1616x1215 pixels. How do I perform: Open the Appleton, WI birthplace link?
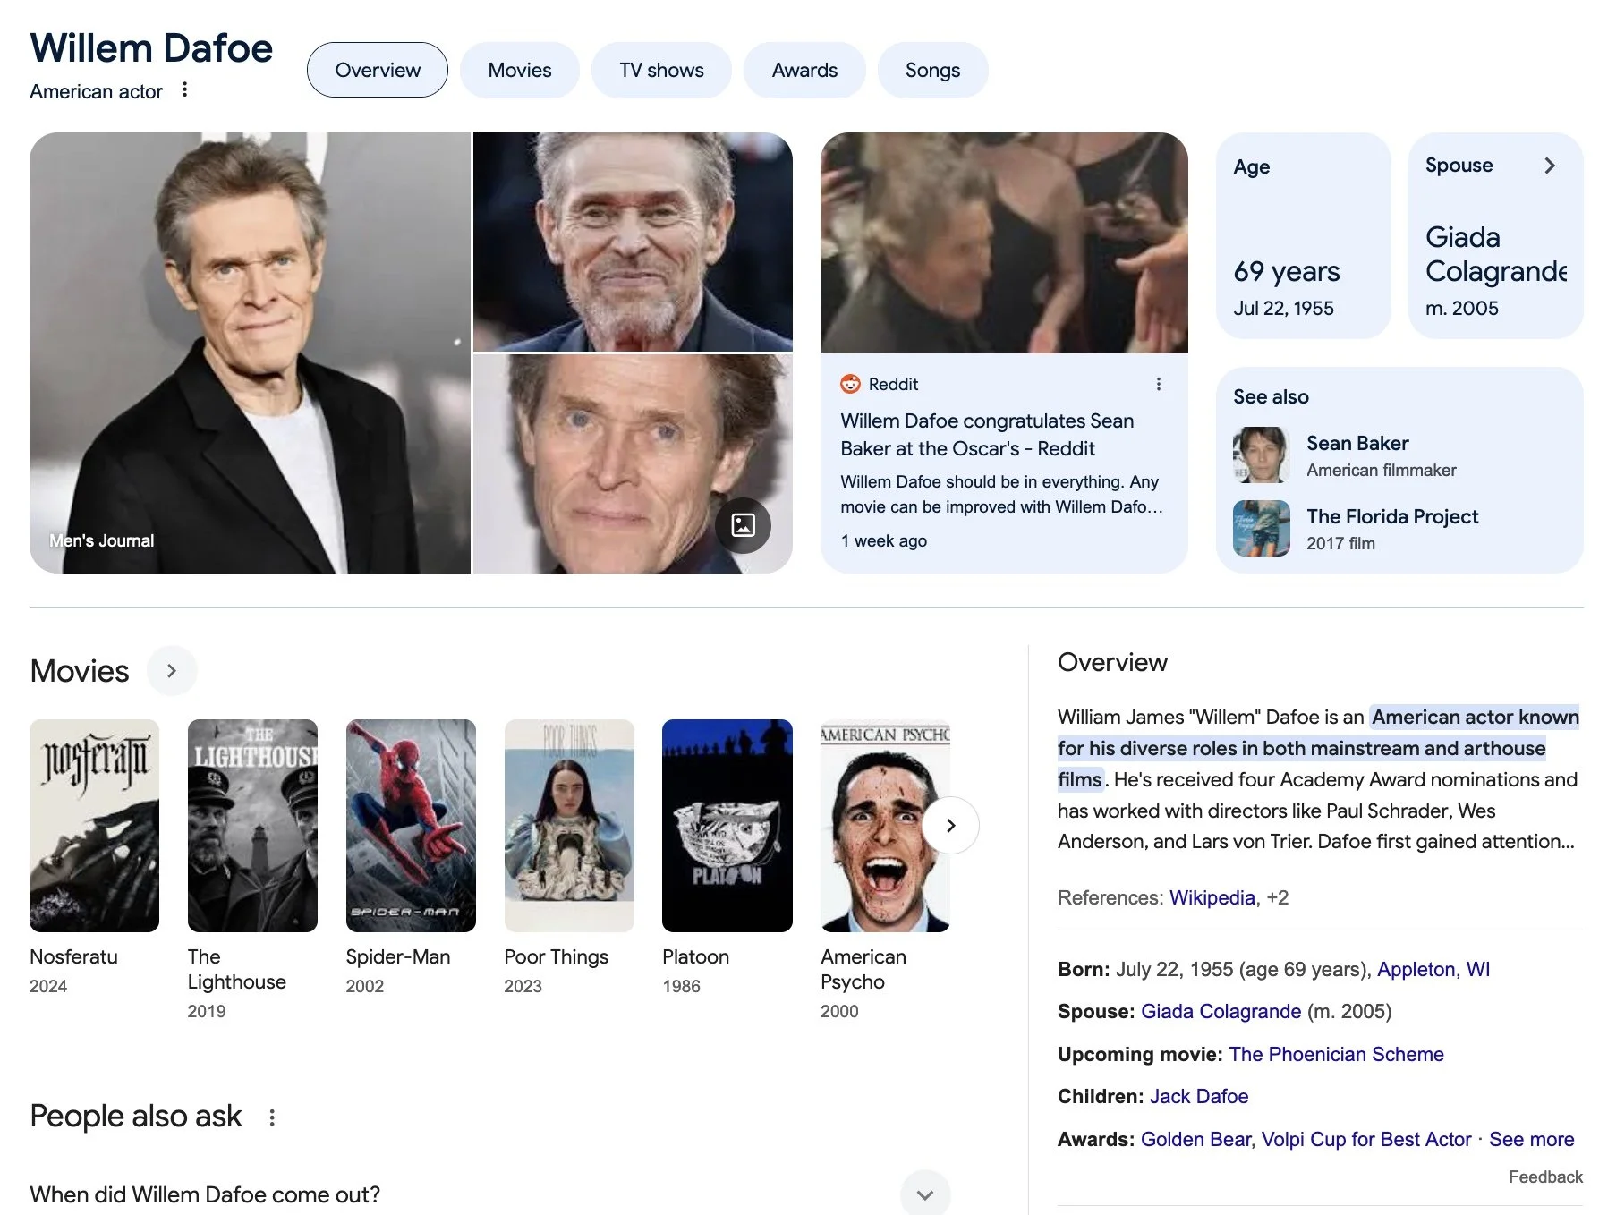pos(1433,969)
